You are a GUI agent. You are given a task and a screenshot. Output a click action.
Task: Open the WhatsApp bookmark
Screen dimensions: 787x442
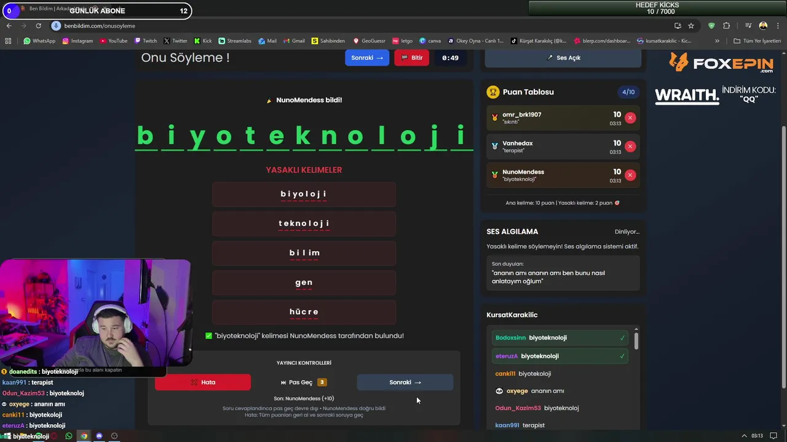(39, 41)
